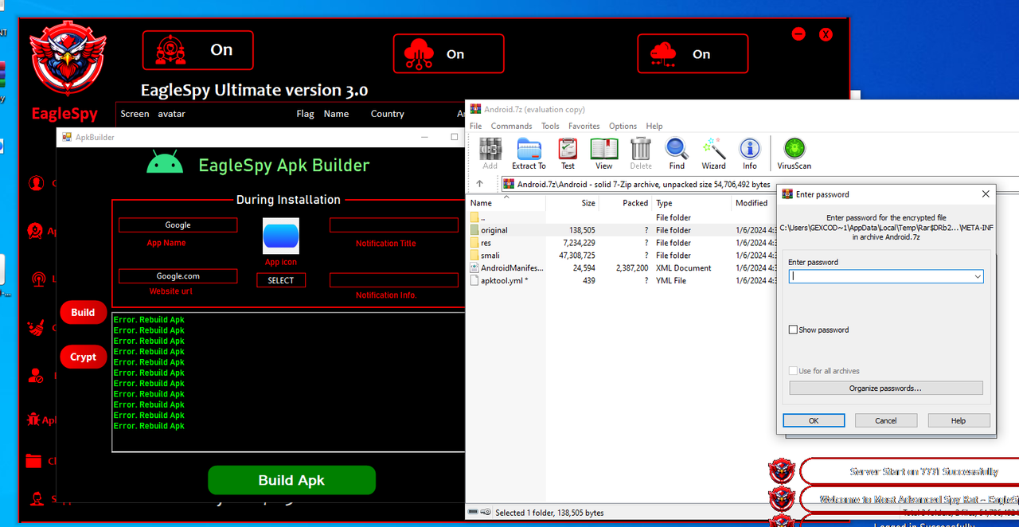Screen dimensions: 1019x527
Task: Click the VirusScan bug icon
Action: click(794, 154)
